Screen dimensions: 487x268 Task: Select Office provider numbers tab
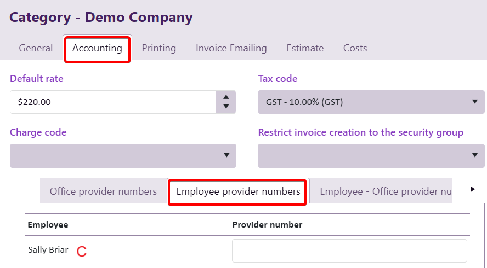click(x=103, y=191)
